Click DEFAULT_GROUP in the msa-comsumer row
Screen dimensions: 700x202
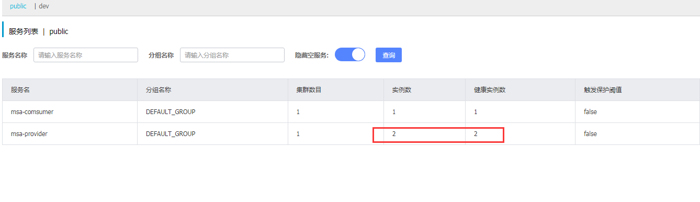pos(171,112)
